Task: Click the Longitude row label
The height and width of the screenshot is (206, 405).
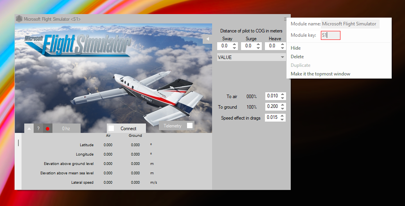Action: point(85,154)
